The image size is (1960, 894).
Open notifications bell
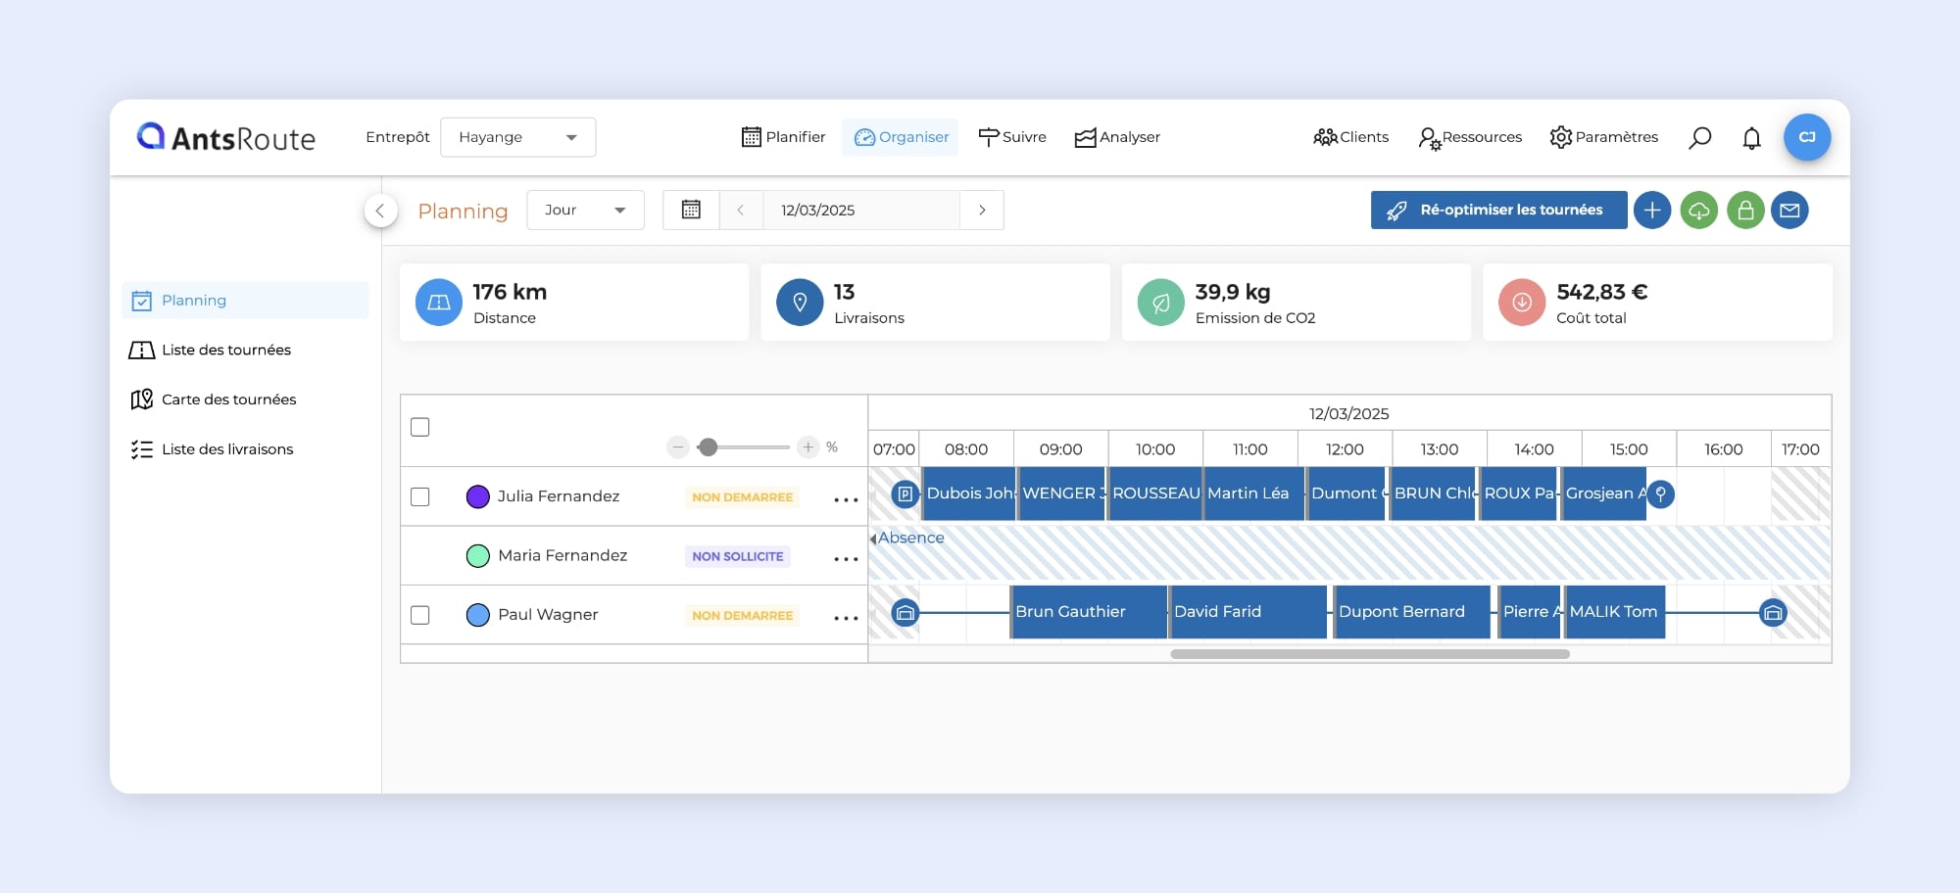point(1751,138)
